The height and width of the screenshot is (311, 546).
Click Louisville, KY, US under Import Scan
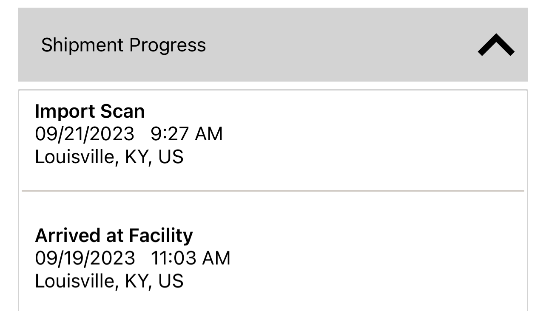click(109, 157)
